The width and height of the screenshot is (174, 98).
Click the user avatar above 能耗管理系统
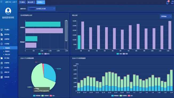point(8,11)
